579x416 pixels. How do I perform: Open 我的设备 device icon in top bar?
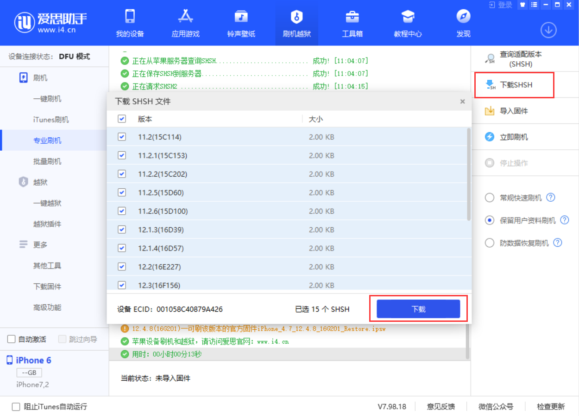(x=130, y=17)
